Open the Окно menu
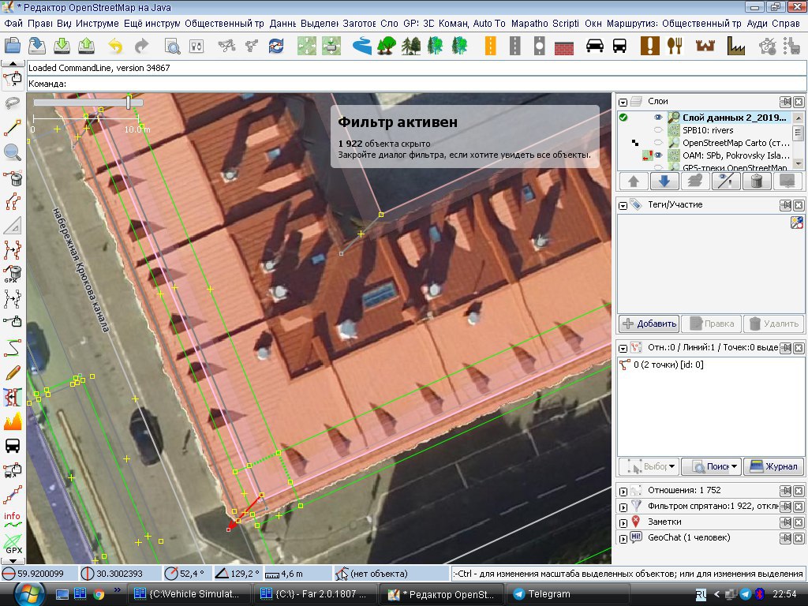808x606 pixels. point(593,23)
